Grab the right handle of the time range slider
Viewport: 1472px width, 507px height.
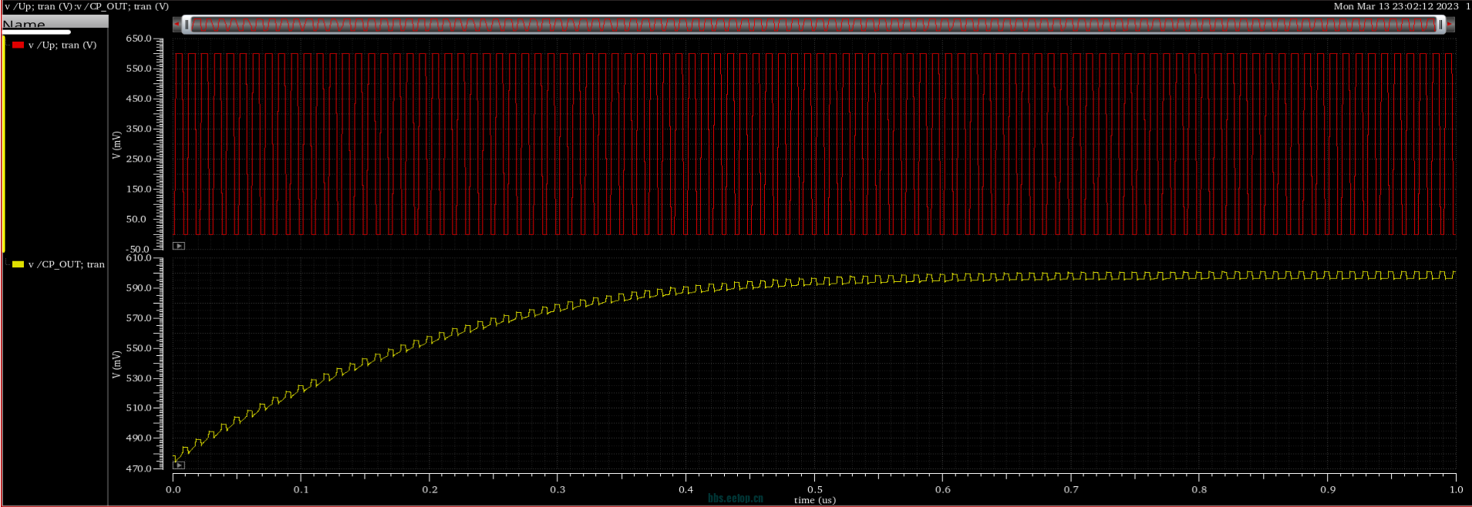(1440, 25)
